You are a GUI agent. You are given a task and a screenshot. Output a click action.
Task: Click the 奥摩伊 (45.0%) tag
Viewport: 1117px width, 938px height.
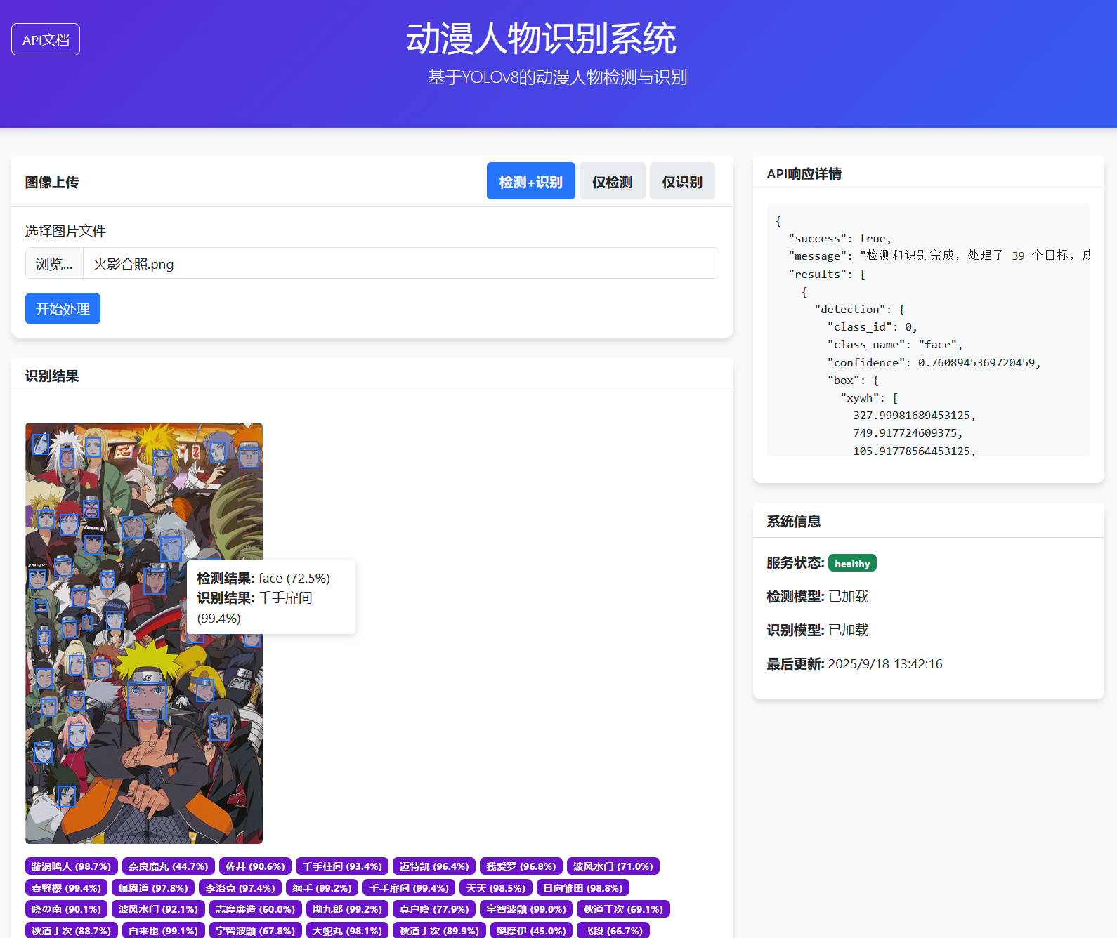(x=531, y=930)
